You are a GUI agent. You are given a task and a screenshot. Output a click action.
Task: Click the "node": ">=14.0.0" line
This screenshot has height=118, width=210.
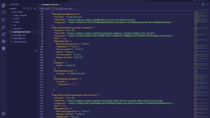(66, 66)
